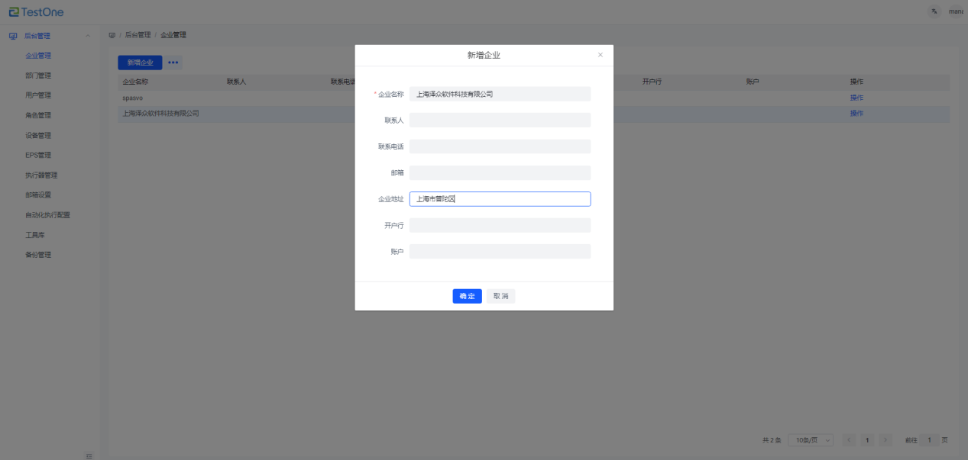Open 备份管理 in sidebar

click(x=38, y=254)
